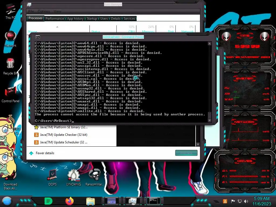
Task: Open the OOPS desktop icon
Action: [53, 177]
